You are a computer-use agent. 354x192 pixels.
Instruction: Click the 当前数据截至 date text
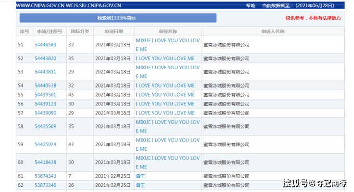pyautogui.click(x=298, y=6)
